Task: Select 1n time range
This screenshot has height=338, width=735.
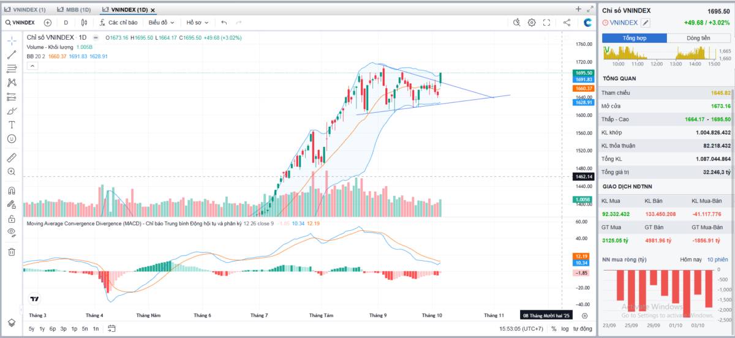Action: (x=96, y=329)
